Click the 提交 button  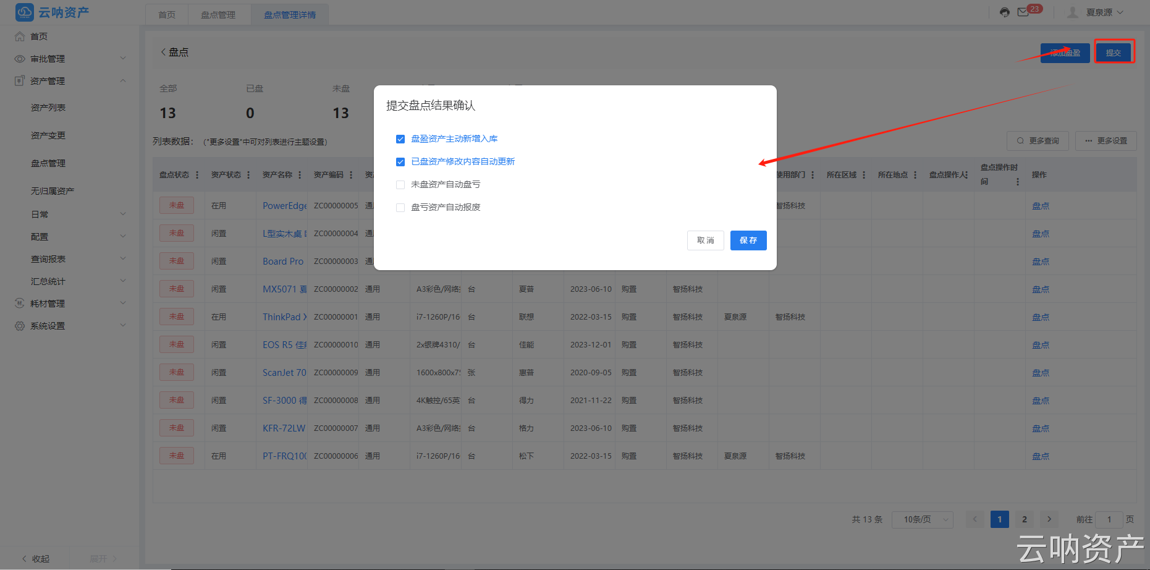[1114, 53]
